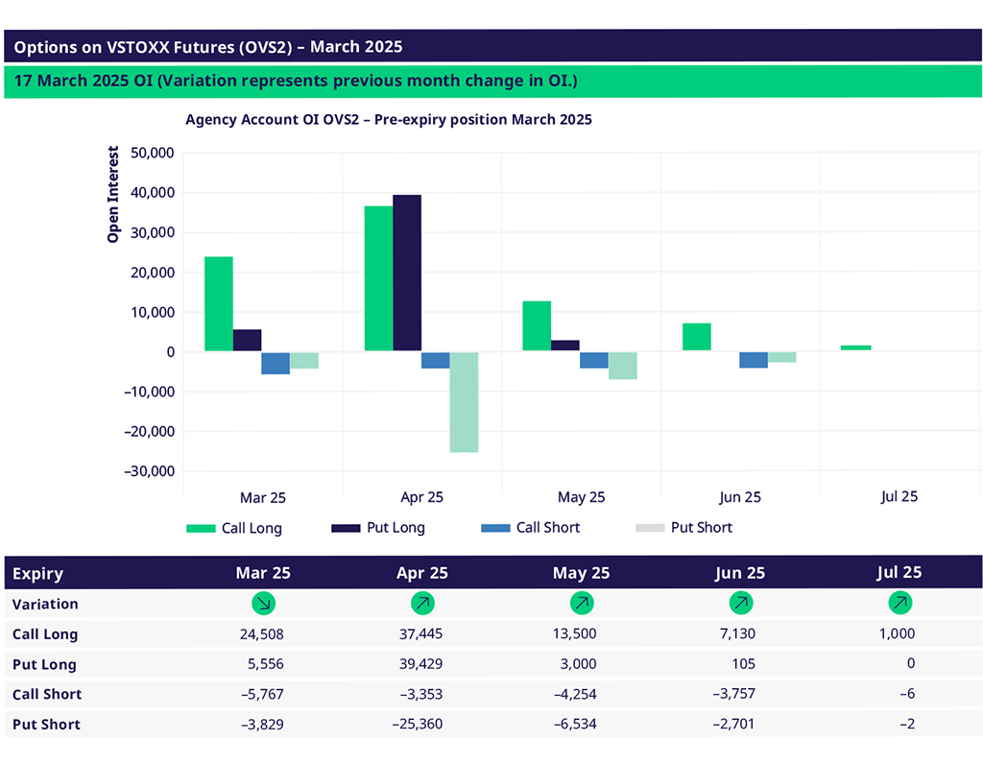
Task: Toggle the Call Short legend entry
Action: (531, 528)
